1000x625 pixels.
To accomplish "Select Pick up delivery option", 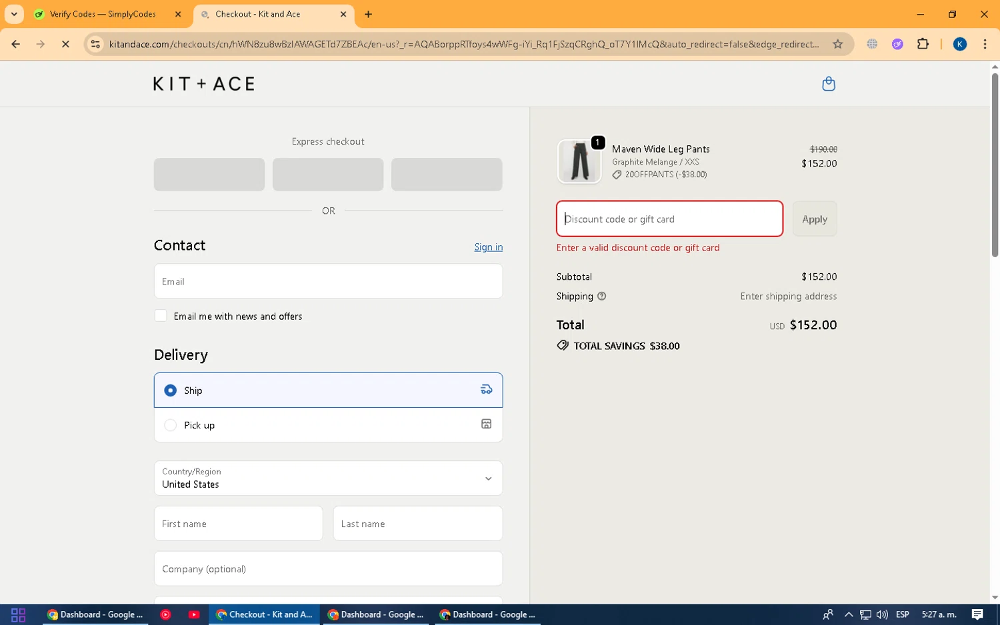I will tap(328, 424).
